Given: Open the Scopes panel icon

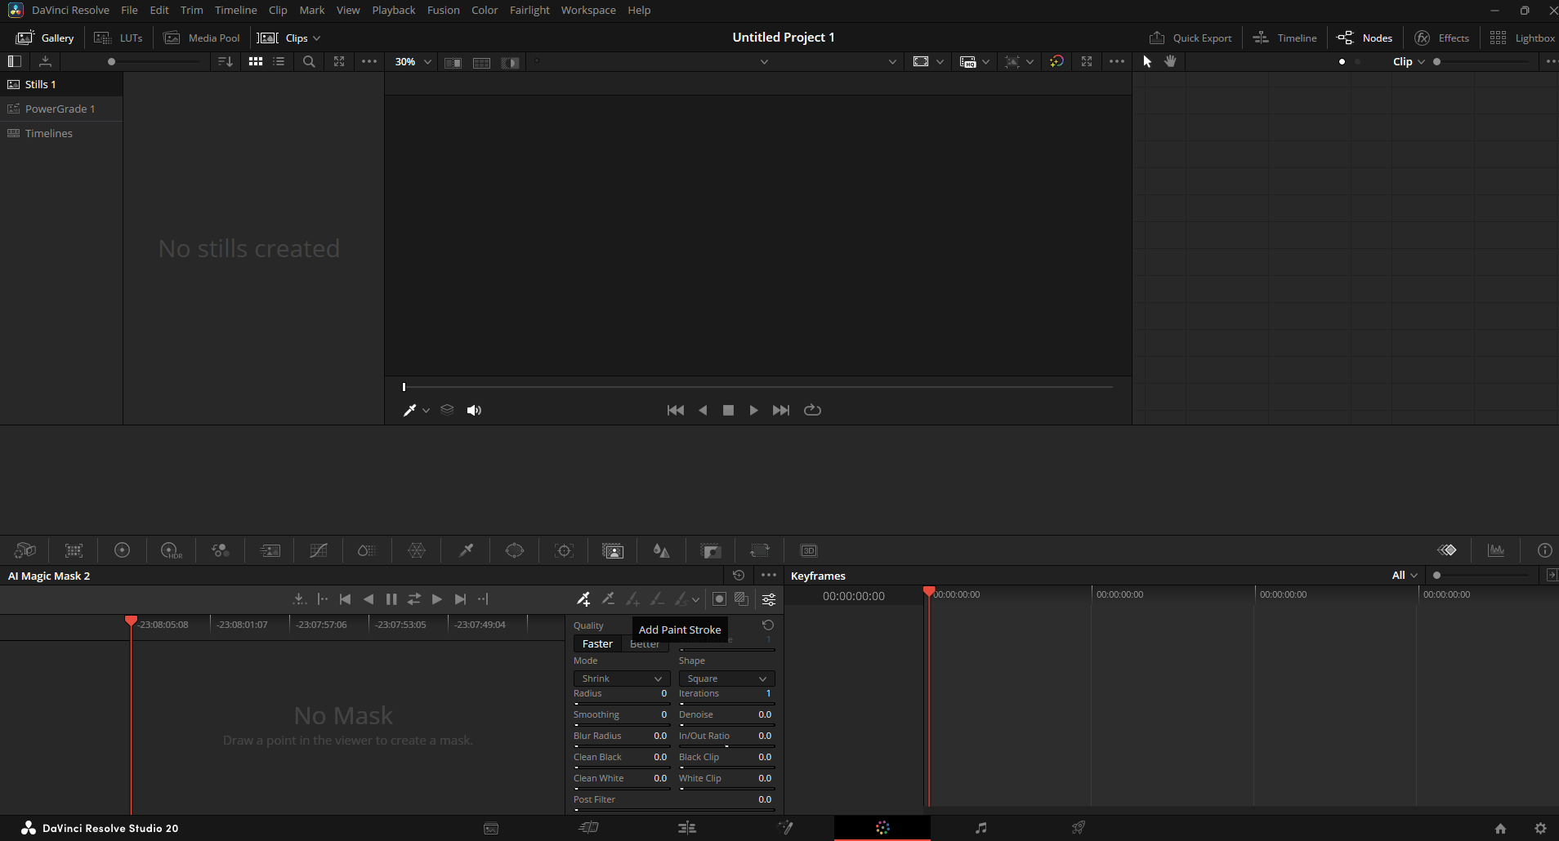Looking at the screenshot, I should click(x=1496, y=550).
